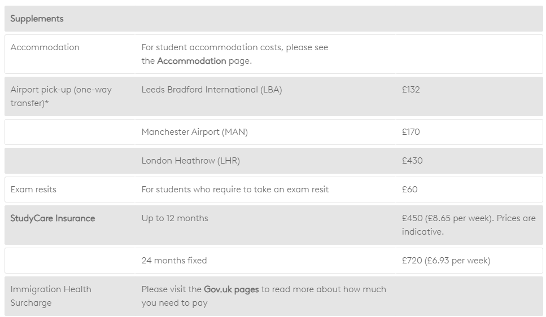Click the £132 price for Leeds Bradford
Viewport: 546px width, 317px height.
410,90
